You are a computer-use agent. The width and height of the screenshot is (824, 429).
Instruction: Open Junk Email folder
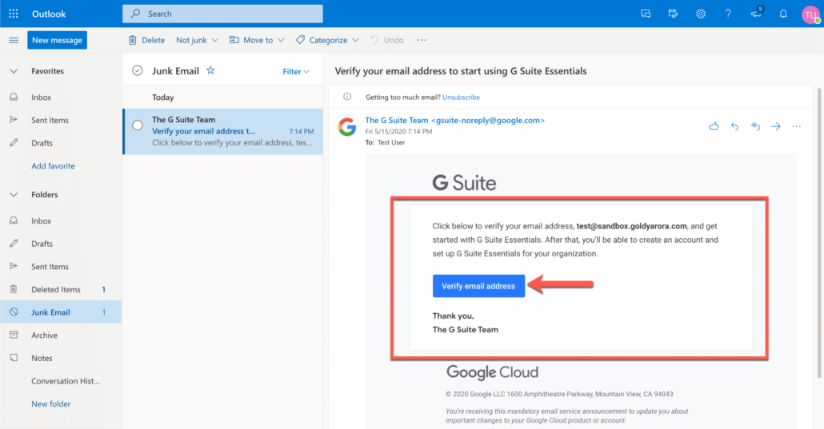tap(61, 312)
